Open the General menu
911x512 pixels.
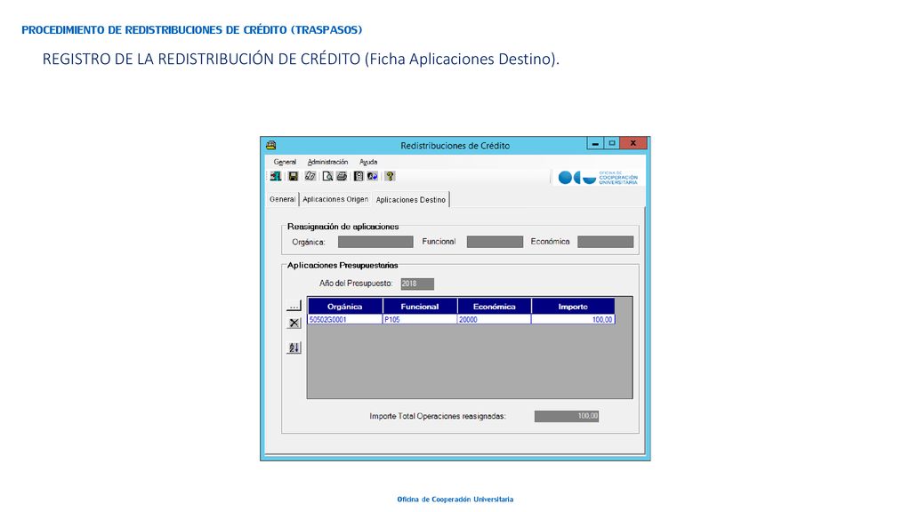285,162
